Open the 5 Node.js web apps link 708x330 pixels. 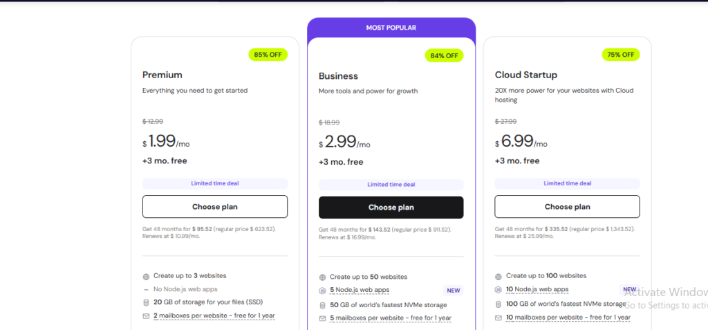[361, 291]
